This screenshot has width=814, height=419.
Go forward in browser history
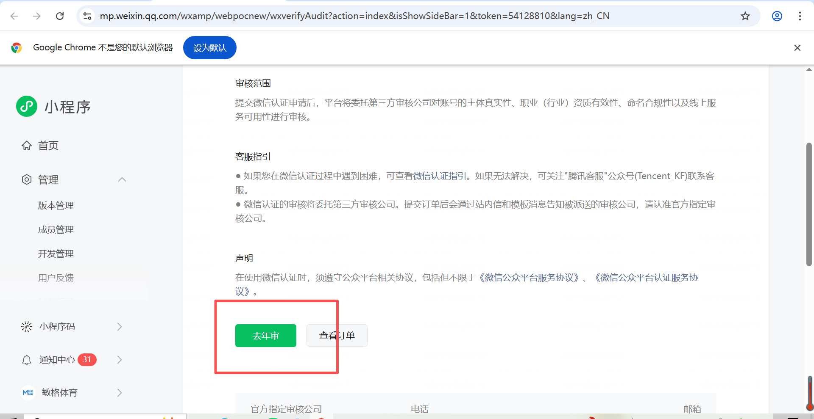pyautogui.click(x=37, y=16)
